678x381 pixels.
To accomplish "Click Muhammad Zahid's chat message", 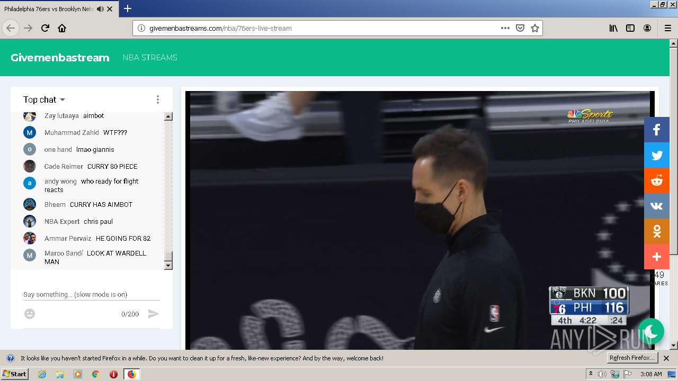I will click(x=115, y=132).
